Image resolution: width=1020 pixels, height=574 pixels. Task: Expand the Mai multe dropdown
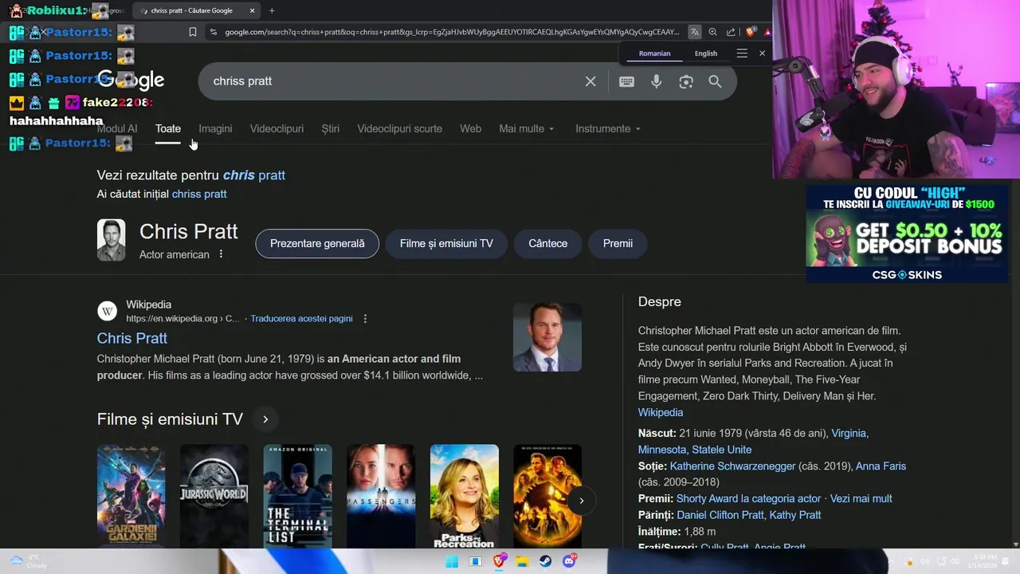[x=527, y=128]
